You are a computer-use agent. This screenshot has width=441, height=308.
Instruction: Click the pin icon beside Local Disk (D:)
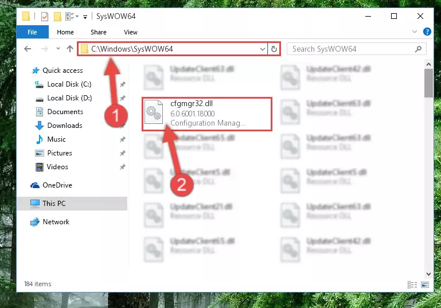[x=122, y=98]
